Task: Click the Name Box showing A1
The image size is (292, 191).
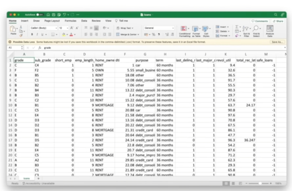Action: click(14, 48)
